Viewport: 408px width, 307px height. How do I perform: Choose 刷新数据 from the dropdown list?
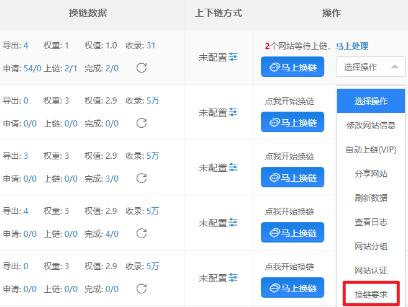(x=371, y=198)
